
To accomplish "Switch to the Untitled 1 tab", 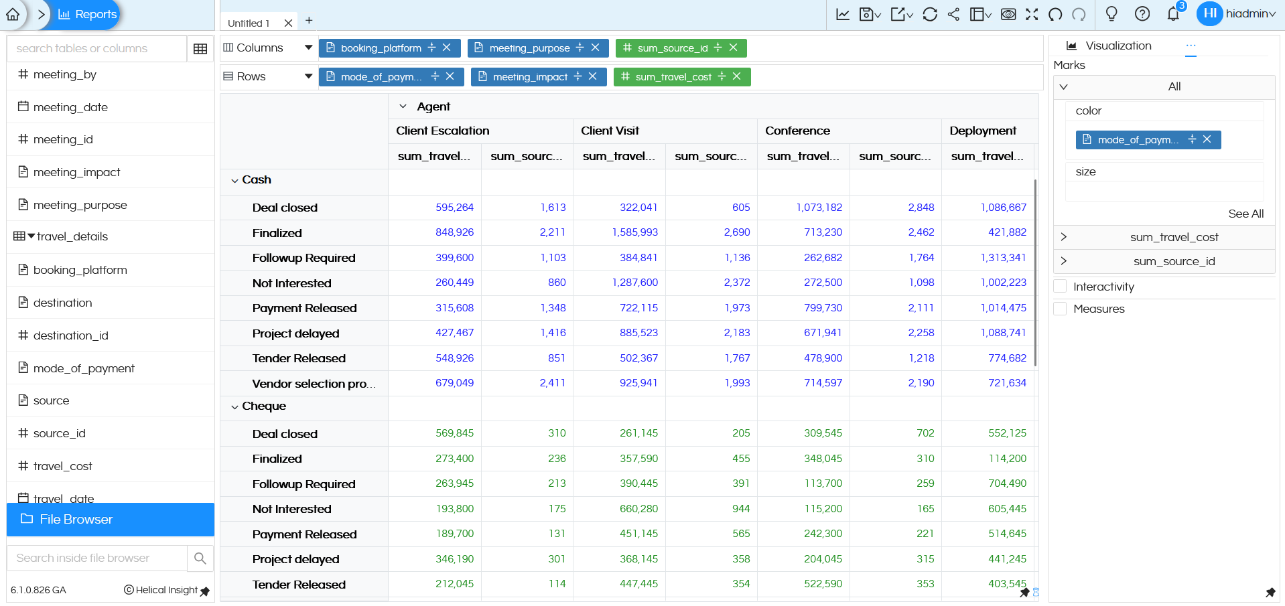I will (249, 22).
